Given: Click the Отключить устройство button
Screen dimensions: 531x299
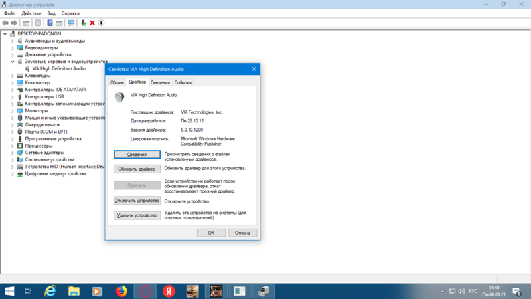Looking at the screenshot, I should click(137, 201).
